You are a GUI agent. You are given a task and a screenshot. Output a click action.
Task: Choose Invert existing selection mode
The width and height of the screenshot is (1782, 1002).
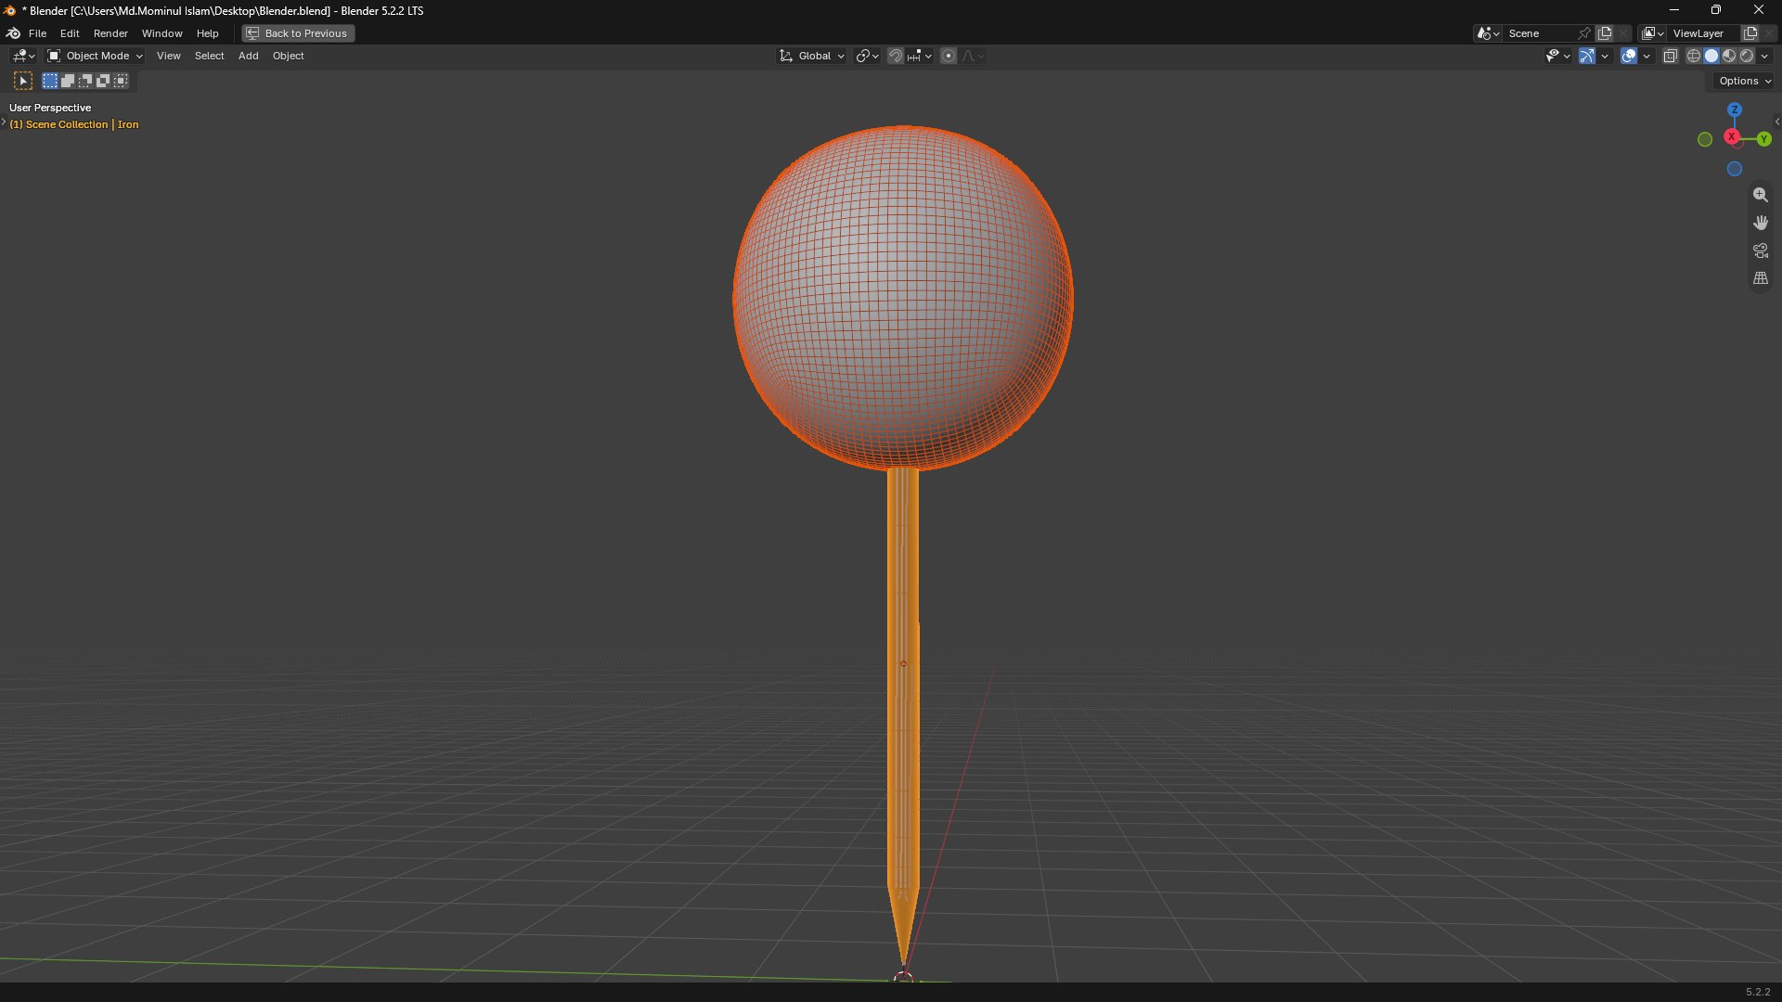(103, 81)
